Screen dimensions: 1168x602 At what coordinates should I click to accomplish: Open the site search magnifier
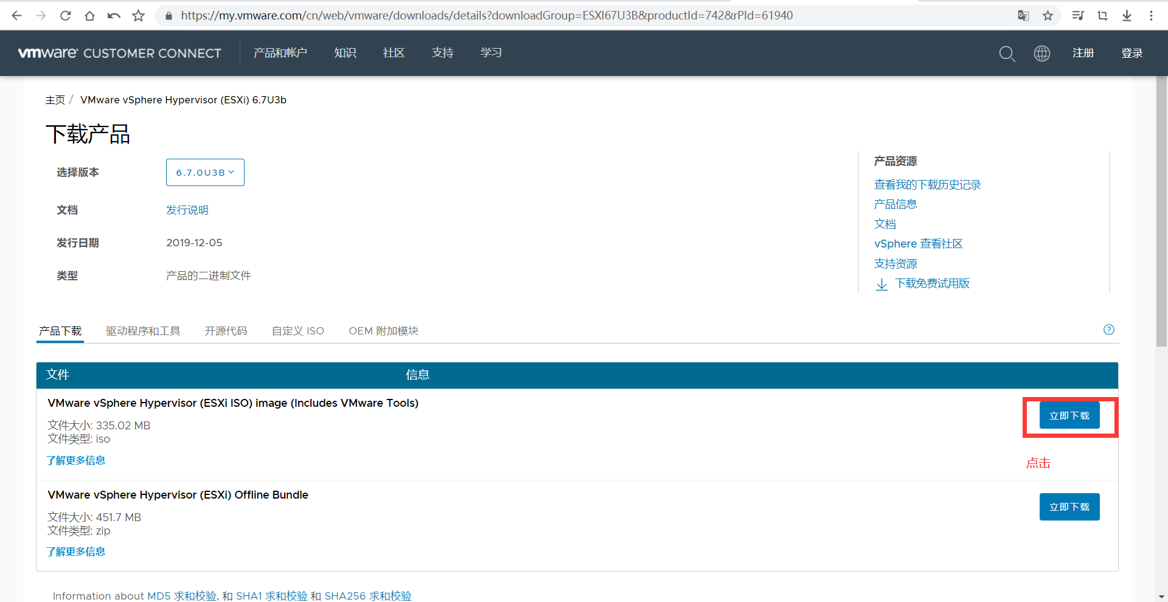point(1007,54)
